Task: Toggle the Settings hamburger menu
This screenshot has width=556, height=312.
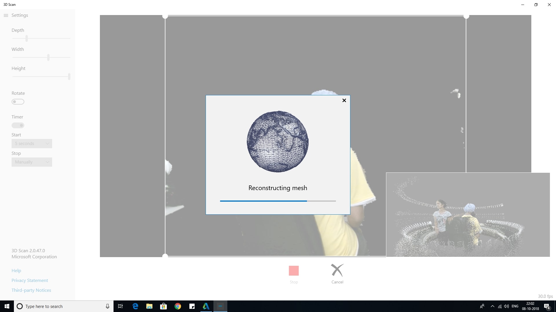Action: [6, 15]
